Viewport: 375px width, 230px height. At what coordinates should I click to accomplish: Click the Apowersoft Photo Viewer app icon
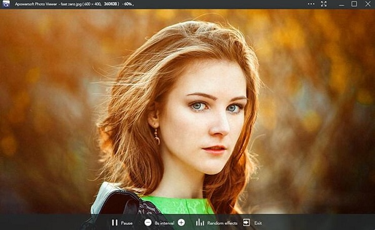point(6,4)
